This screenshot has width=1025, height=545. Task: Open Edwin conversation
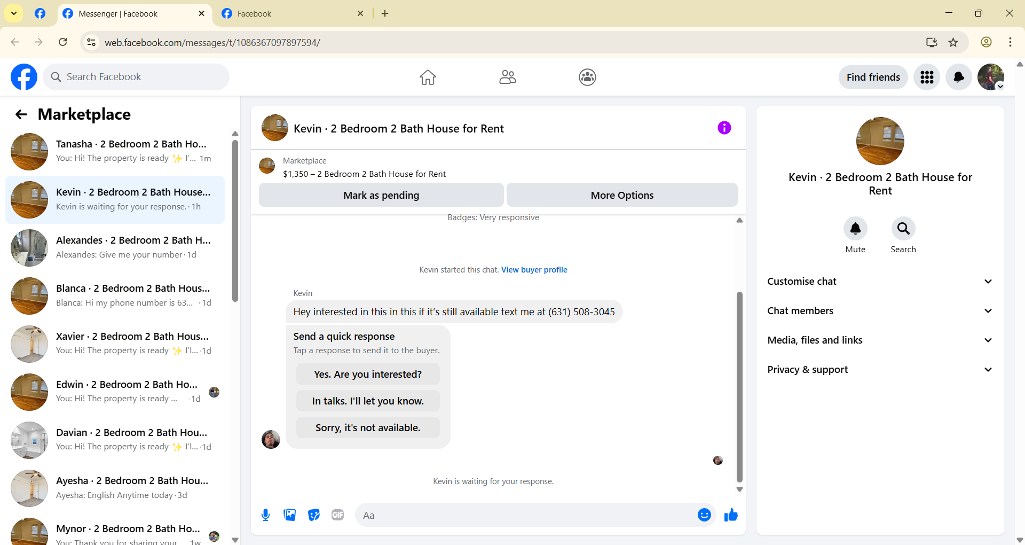[115, 392]
